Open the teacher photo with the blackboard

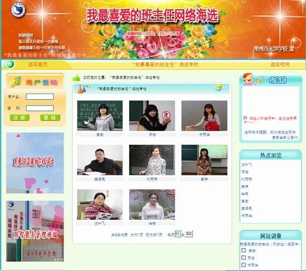tap(100, 116)
